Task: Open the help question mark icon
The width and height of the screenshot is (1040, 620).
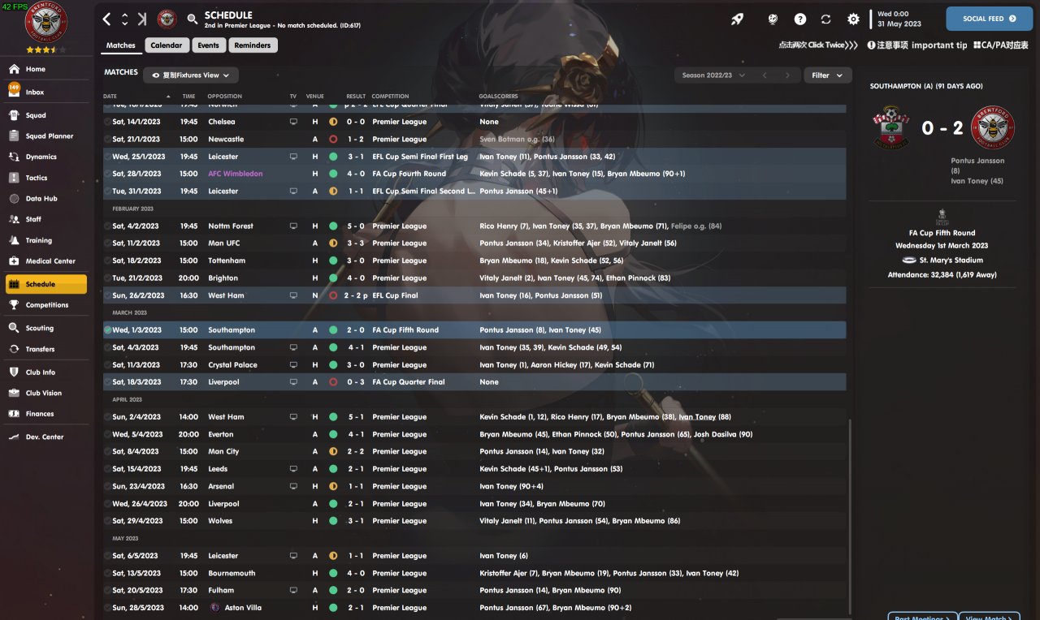Action: click(800, 19)
